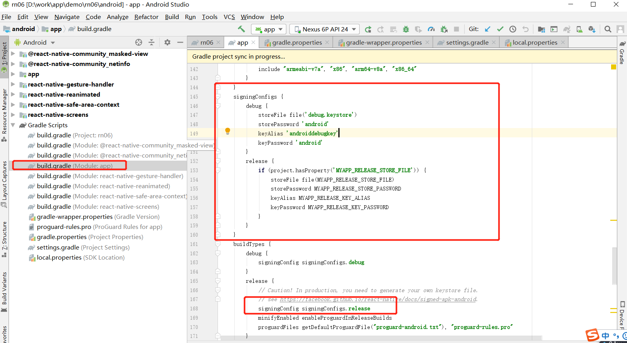The width and height of the screenshot is (627, 343).
Task: Switch to the settings.gradle tab
Action: click(467, 42)
